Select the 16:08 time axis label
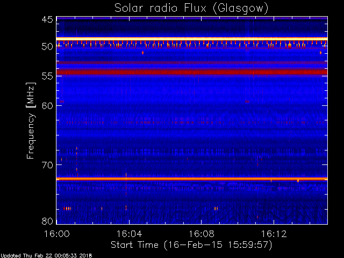 (x=202, y=234)
